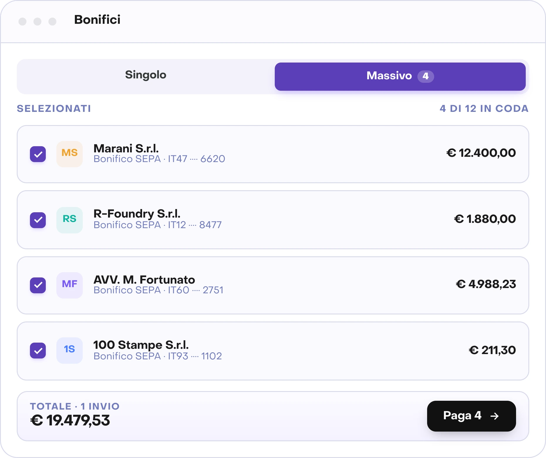Open the AVV. M. Fortunato transfer row
This screenshot has width=546, height=458.
point(273,285)
